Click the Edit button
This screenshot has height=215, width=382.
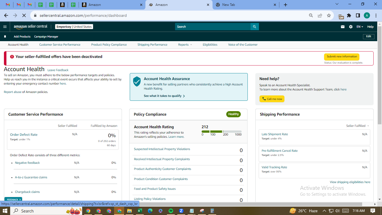point(369,36)
